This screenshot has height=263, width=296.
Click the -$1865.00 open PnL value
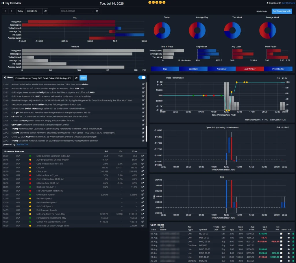coord(262,242)
